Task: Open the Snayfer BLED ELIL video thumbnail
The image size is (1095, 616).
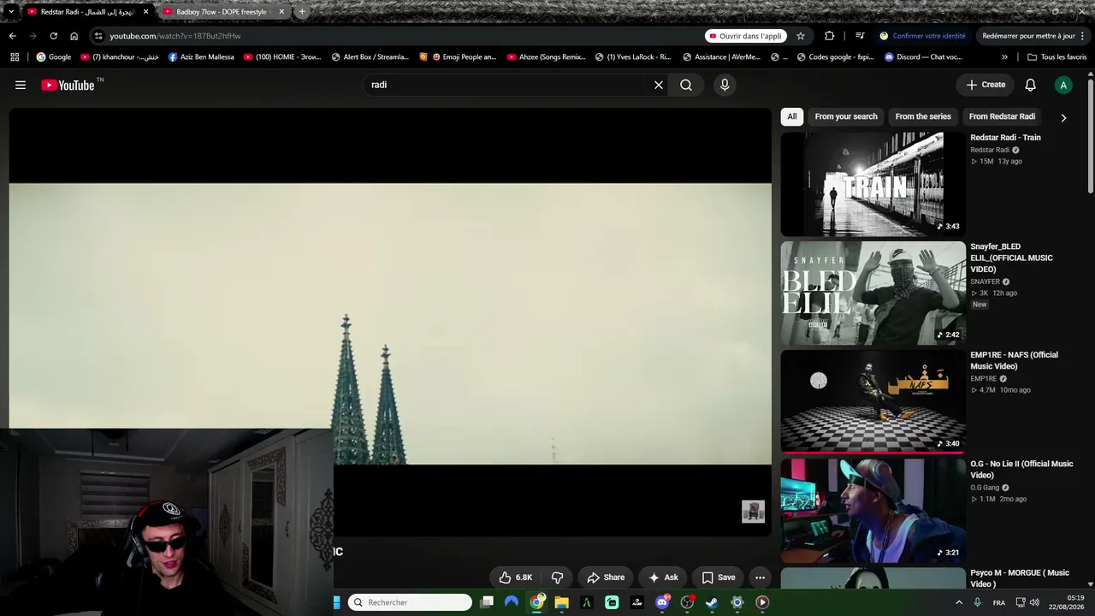Action: point(873,293)
